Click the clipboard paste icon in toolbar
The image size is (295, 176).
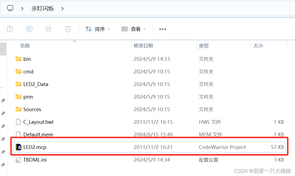point(10,29)
